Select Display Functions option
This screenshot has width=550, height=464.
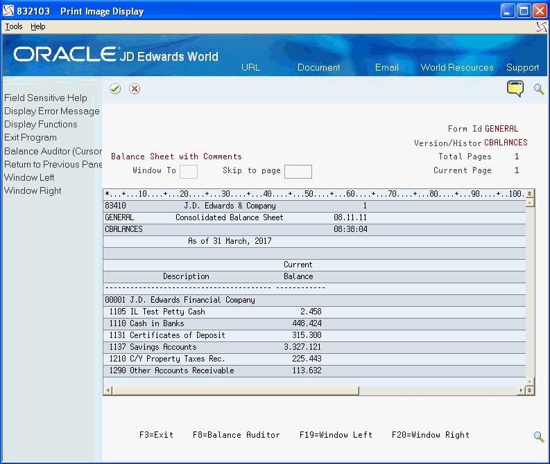41,125
